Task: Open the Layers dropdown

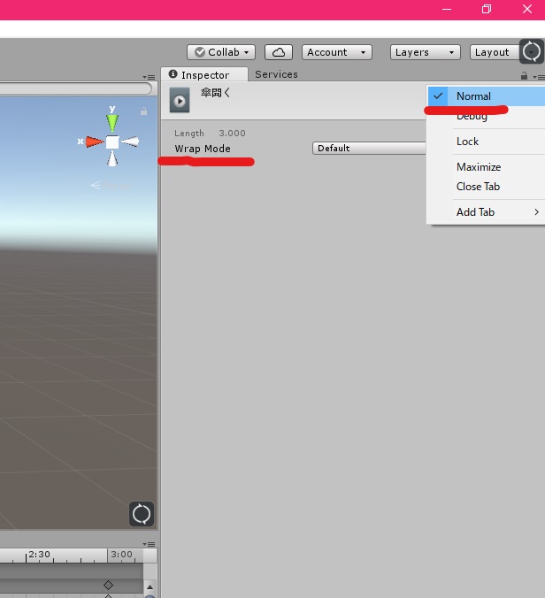Action: point(425,52)
